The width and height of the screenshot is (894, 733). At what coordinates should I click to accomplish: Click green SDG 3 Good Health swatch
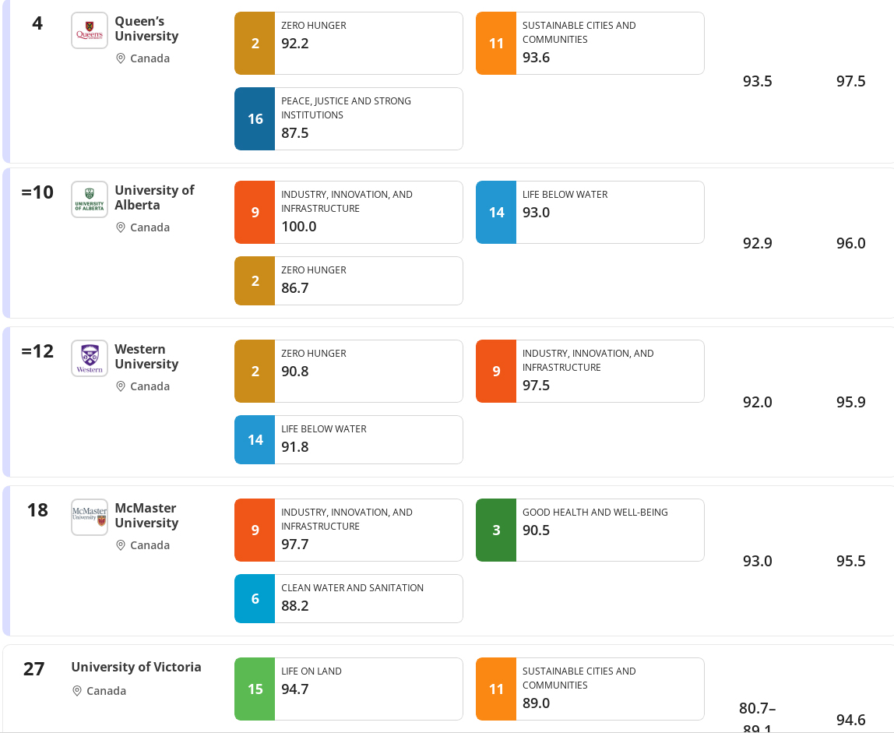click(x=496, y=530)
